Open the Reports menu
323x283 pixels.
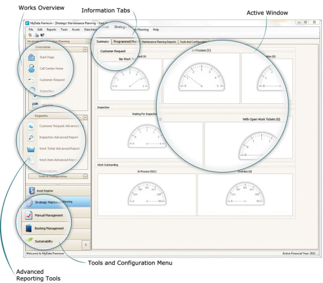coord(51,29)
